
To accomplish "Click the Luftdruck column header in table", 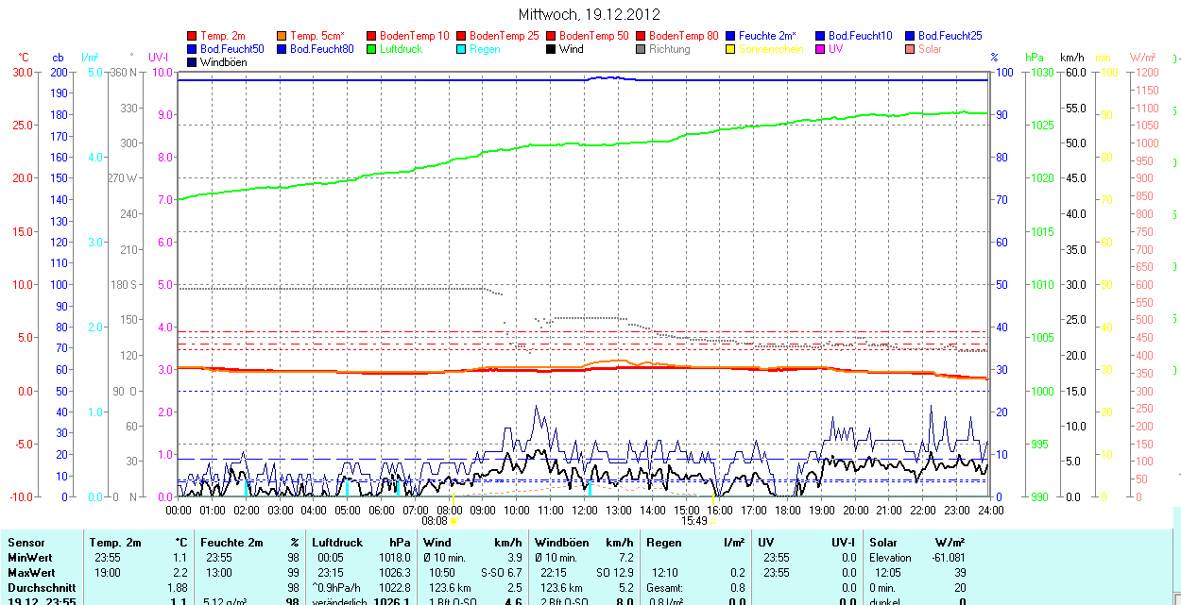I will click(337, 543).
